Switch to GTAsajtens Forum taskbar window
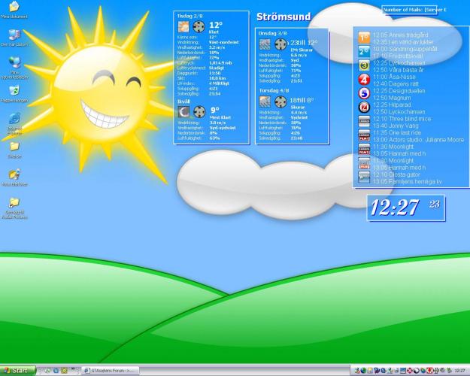This screenshot has width=470, height=376. 109,370
